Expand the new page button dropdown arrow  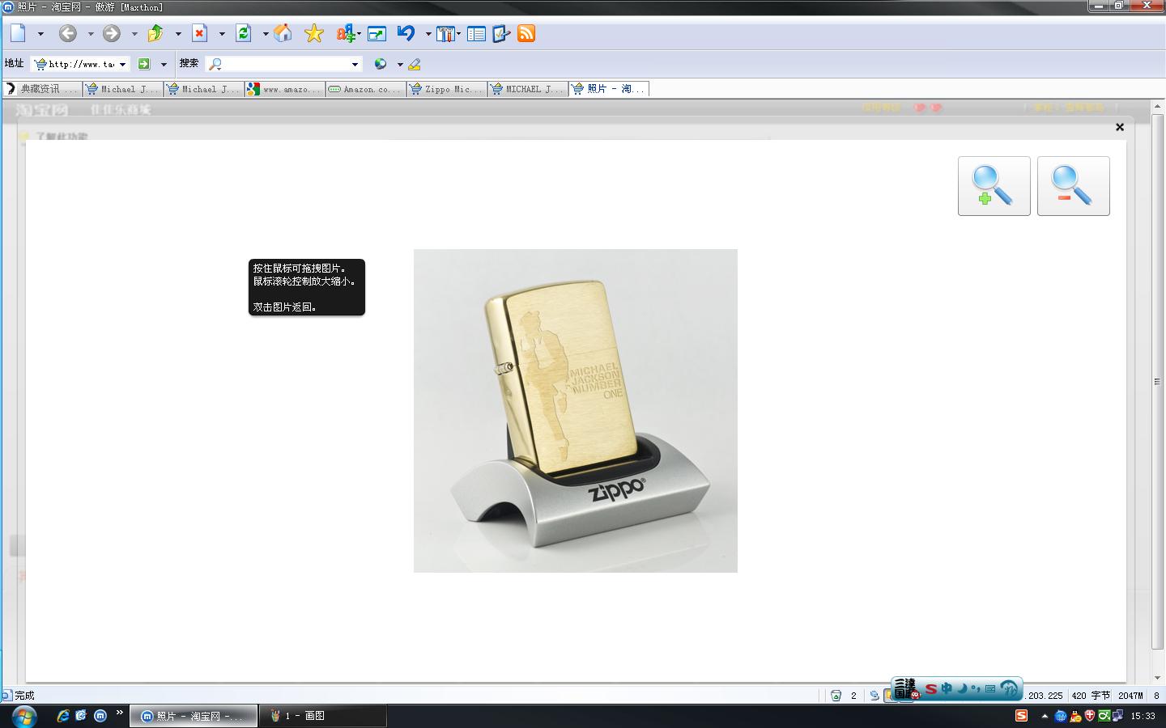click(x=40, y=34)
